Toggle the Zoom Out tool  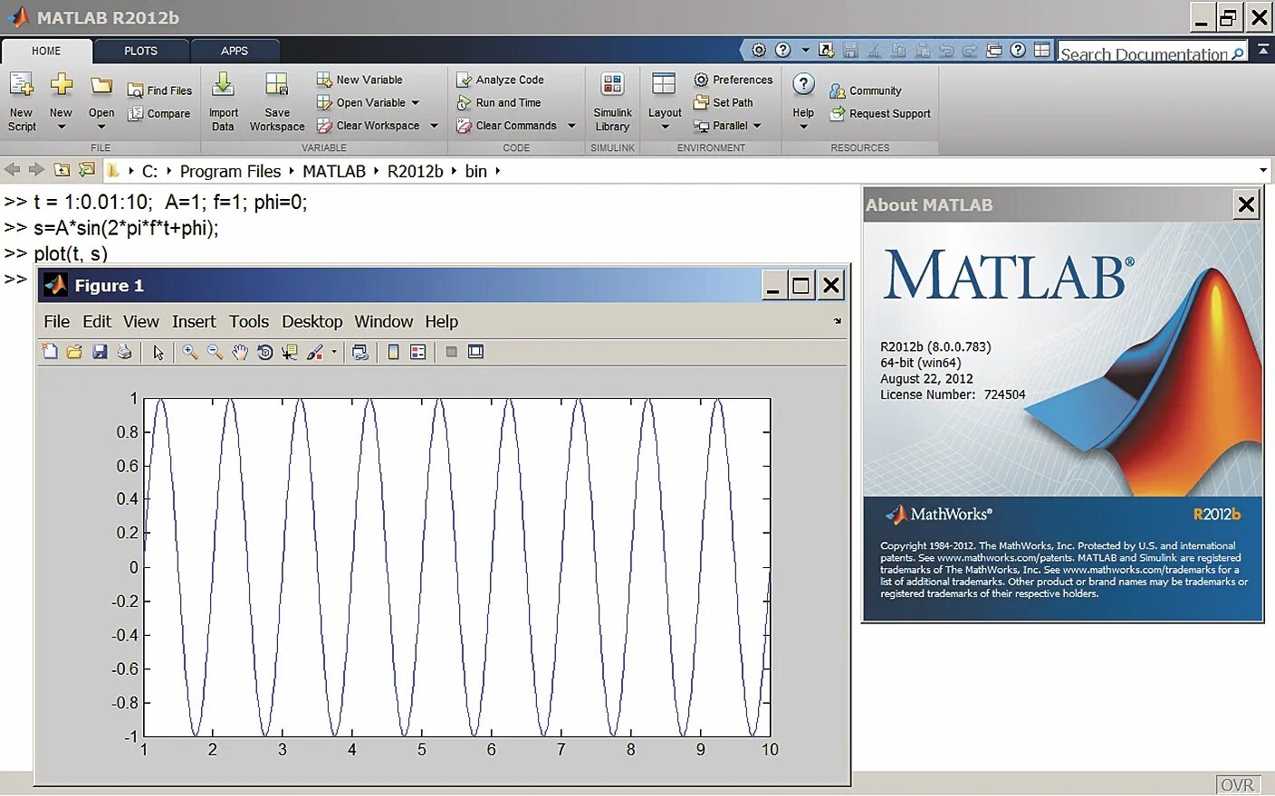point(215,352)
